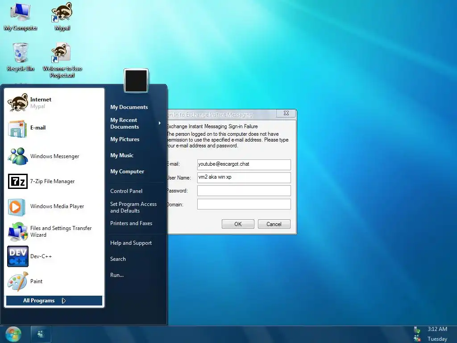Click the E-mail icon in Start menu

(x=17, y=128)
